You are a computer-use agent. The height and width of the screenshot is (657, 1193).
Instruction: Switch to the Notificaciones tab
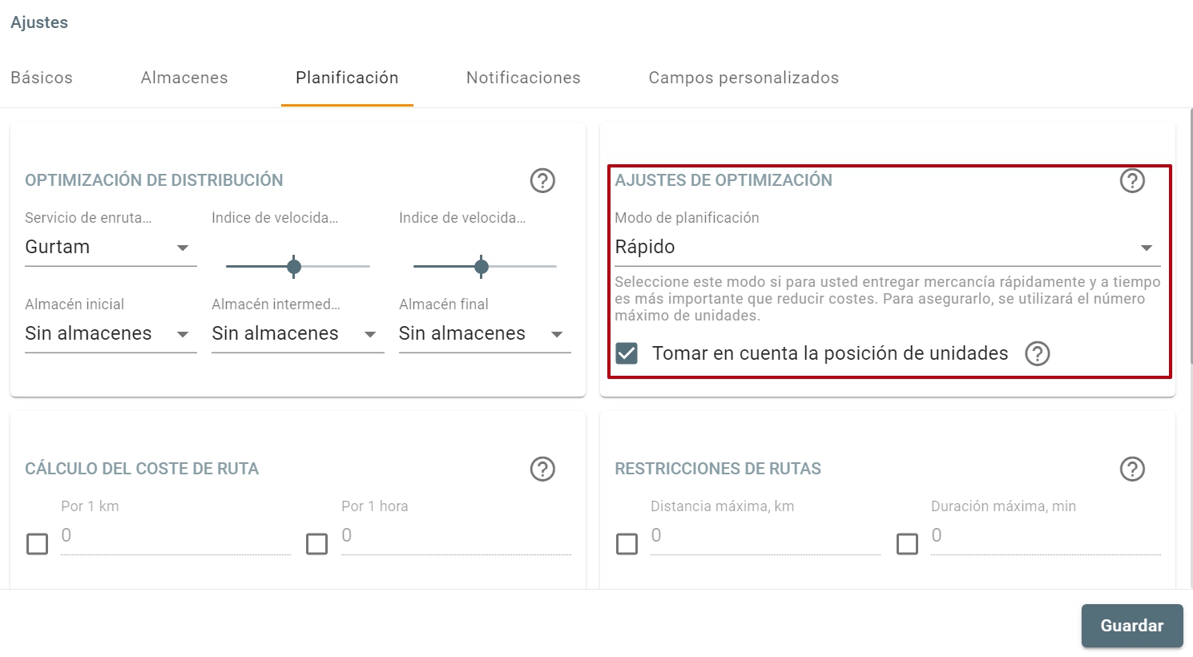[x=522, y=78]
